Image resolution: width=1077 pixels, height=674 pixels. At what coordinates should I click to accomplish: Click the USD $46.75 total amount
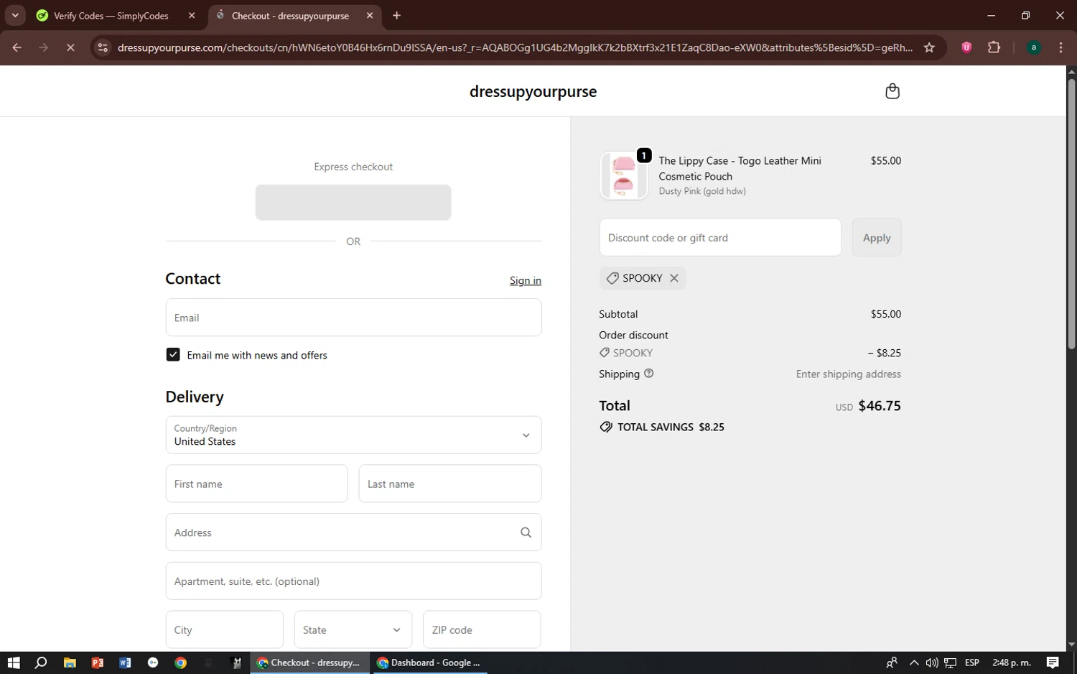point(868,406)
